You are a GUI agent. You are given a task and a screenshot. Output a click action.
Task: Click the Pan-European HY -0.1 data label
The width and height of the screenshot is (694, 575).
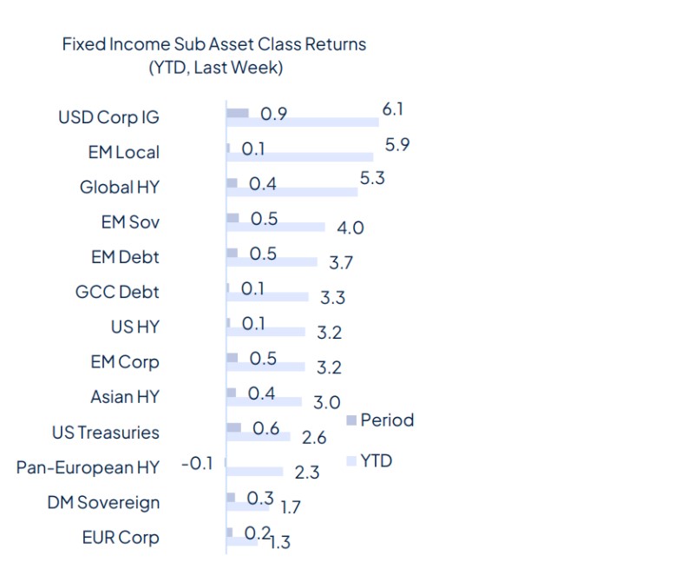(197, 463)
